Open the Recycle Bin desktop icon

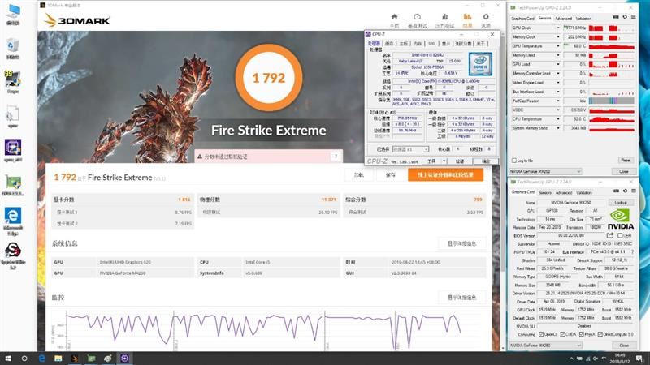13,49
